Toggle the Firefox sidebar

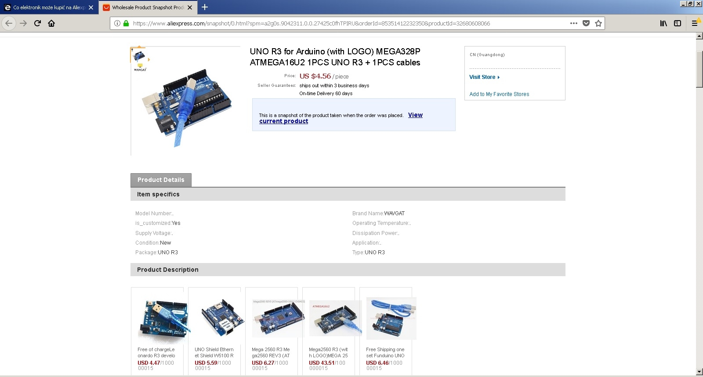pos(678,23)
